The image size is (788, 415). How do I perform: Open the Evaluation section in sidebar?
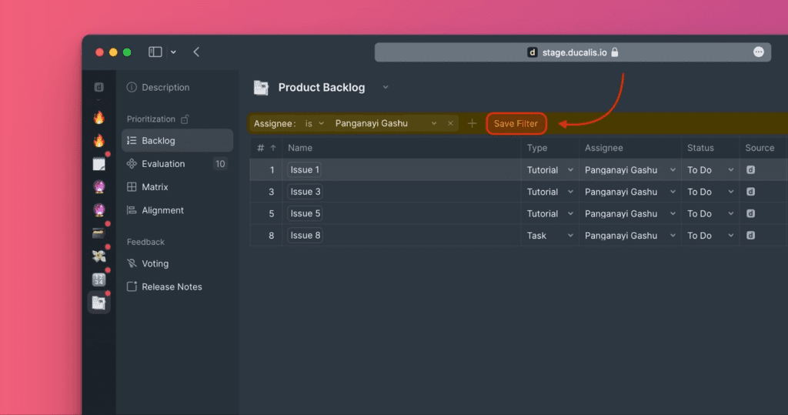pos(163,164)
